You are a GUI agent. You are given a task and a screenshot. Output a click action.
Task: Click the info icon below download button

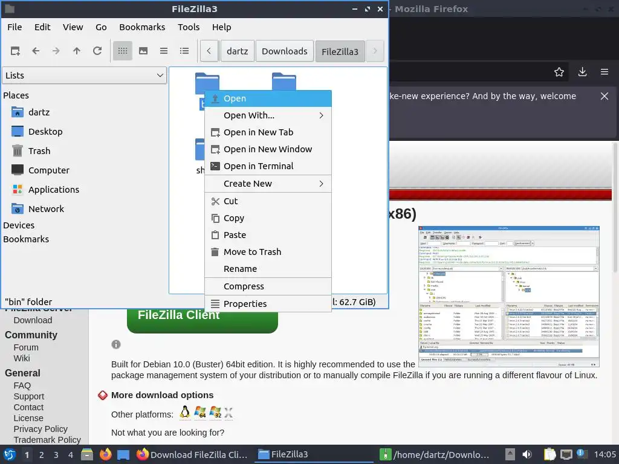point(115,344)
